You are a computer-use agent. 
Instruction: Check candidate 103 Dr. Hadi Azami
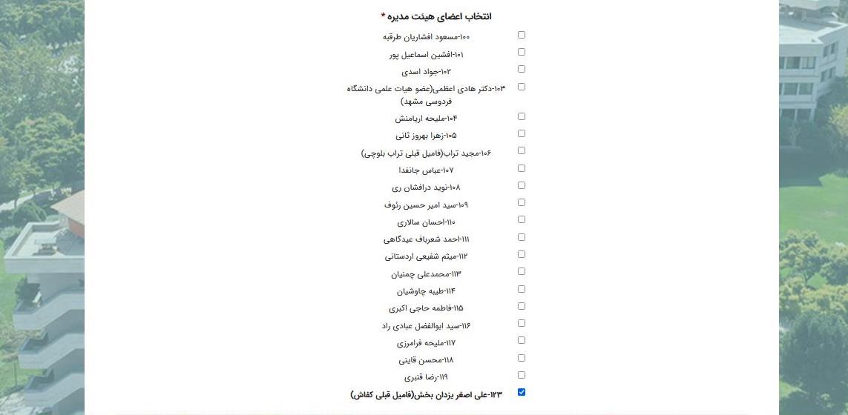click(x=522, y=87)
